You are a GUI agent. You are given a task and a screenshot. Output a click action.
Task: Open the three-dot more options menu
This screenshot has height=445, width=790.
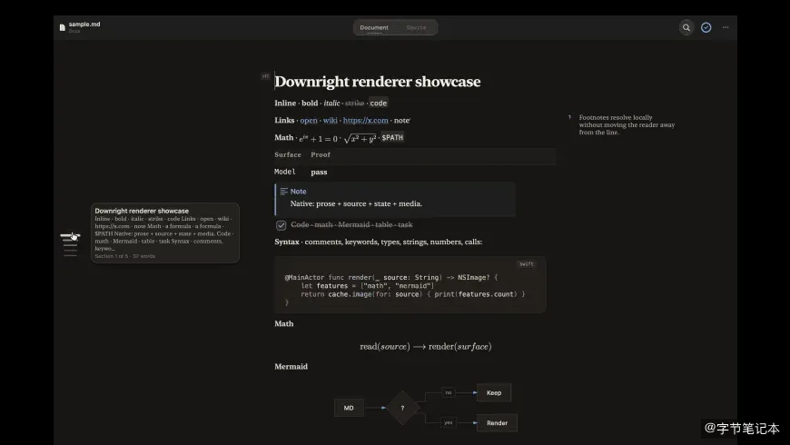[726, 28]
